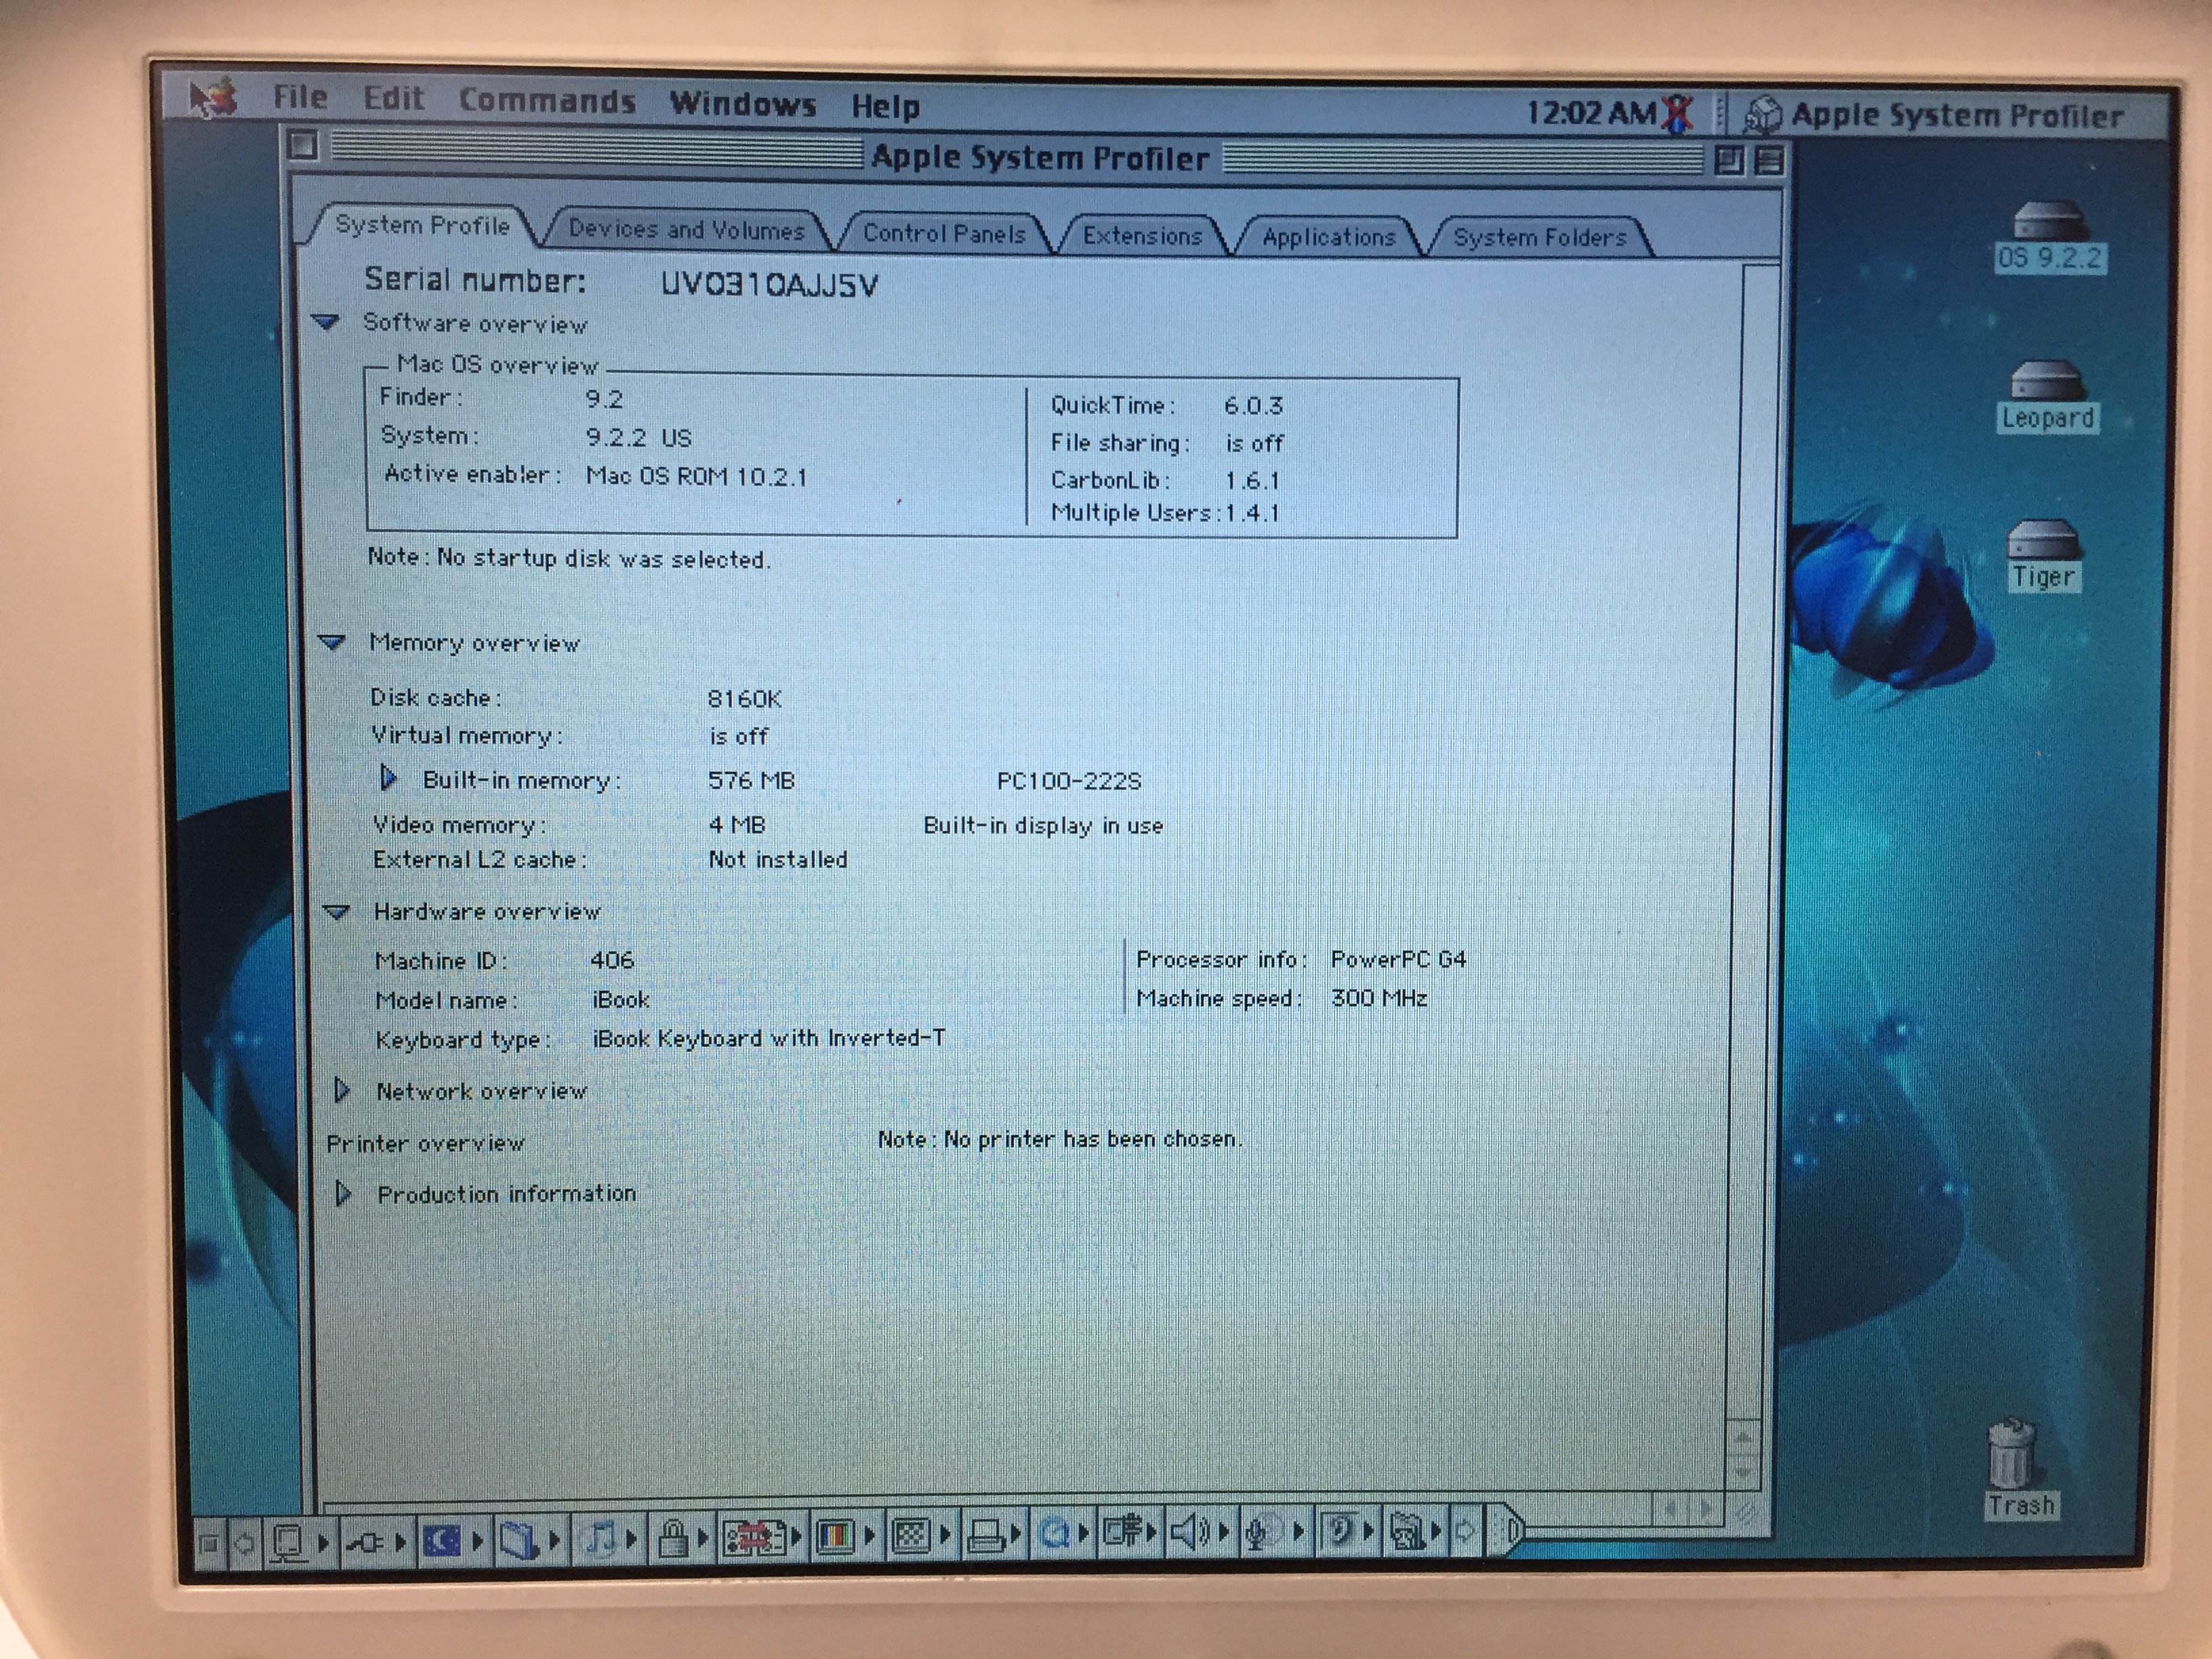Open the Keychain padlock control strip module
The width and height of the screenshot is (2212, 1659).
click(681, 1537)
